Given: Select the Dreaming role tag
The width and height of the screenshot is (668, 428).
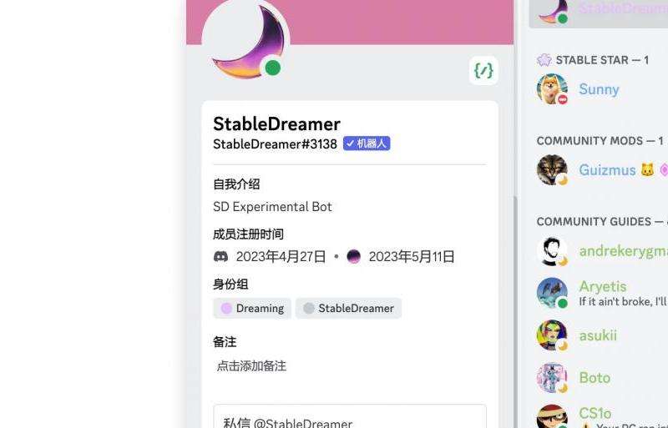Looking at the screenshot, I should pos(252,309).
